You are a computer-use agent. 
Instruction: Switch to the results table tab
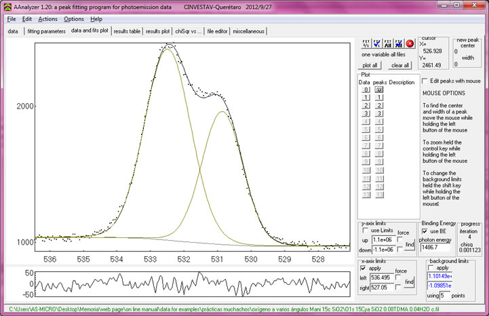point(127,31)
